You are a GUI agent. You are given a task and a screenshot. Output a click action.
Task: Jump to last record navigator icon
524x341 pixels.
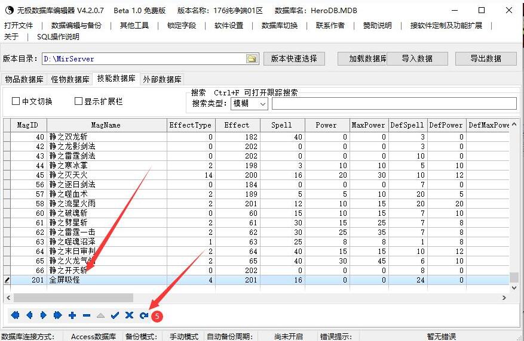(57, 315)
